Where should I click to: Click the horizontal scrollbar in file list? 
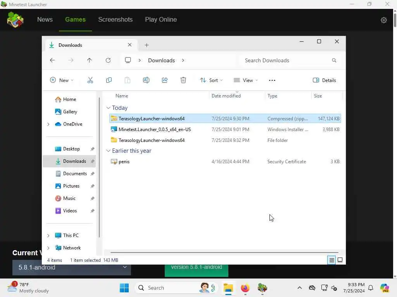coord(224,252)
